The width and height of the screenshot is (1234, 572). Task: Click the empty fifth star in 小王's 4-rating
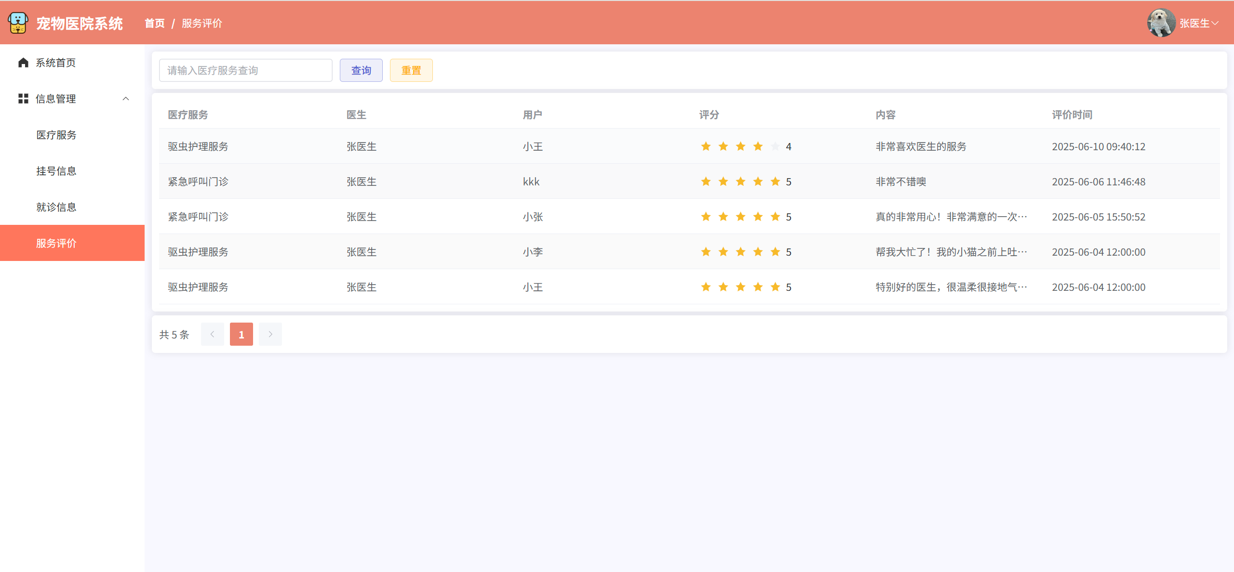pos(775,146)
